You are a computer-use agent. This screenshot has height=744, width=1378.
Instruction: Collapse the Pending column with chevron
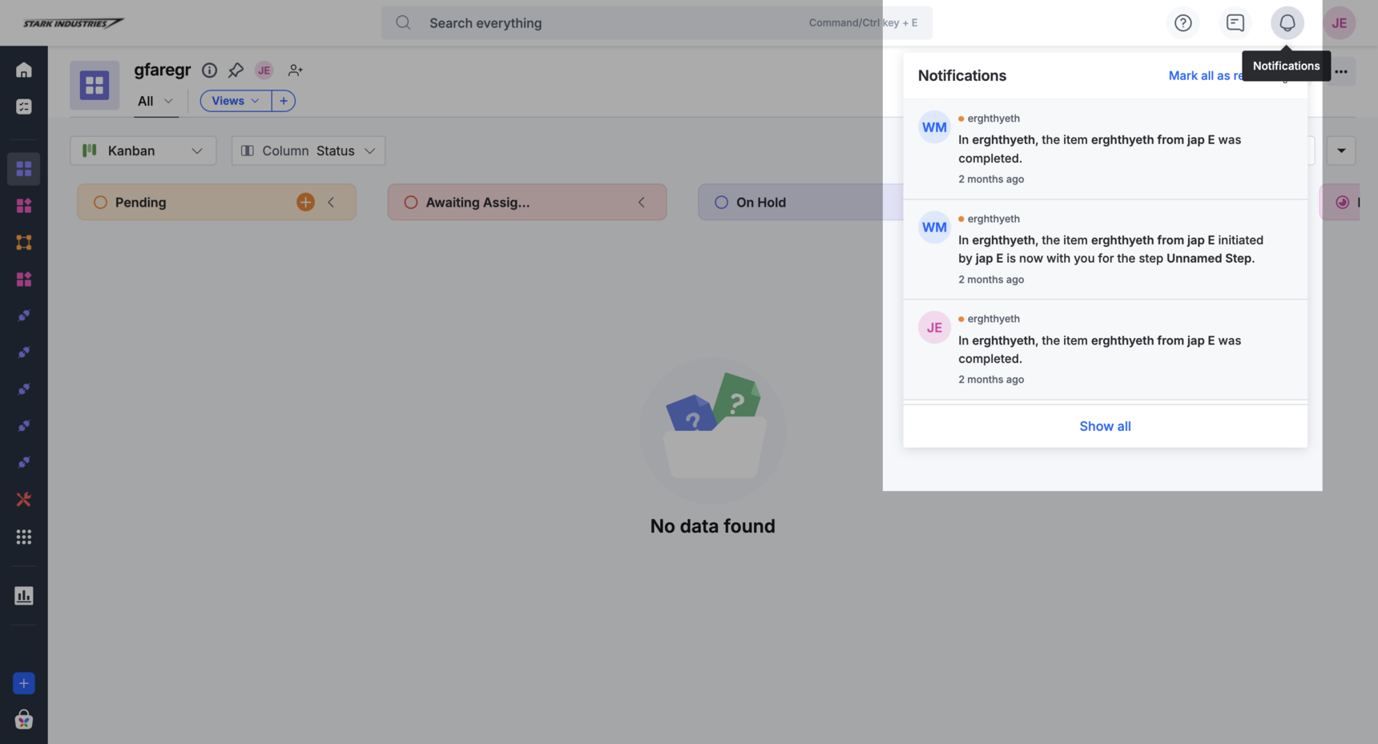coord(331,203)
